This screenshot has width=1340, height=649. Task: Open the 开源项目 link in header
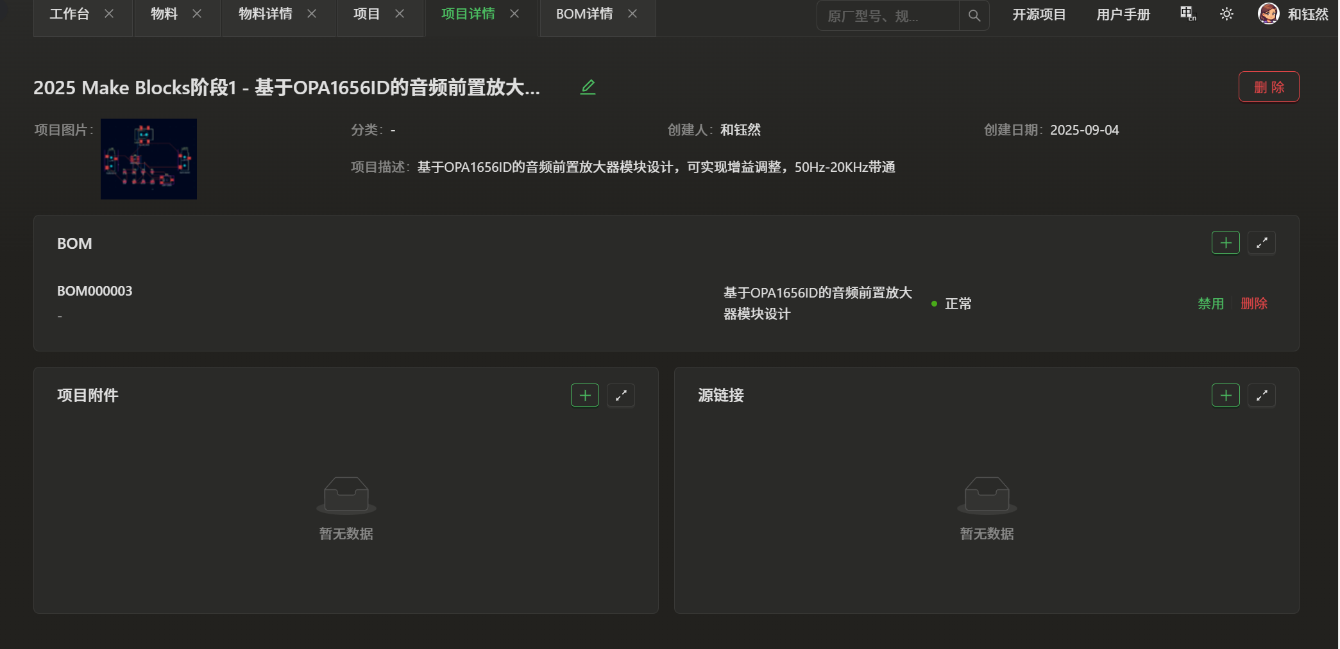(1039, 15)
